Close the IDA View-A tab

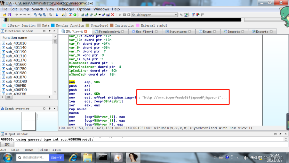(86, 32)
